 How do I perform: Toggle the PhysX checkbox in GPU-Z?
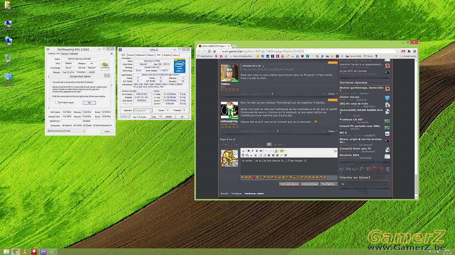click(x=84, y=126)
